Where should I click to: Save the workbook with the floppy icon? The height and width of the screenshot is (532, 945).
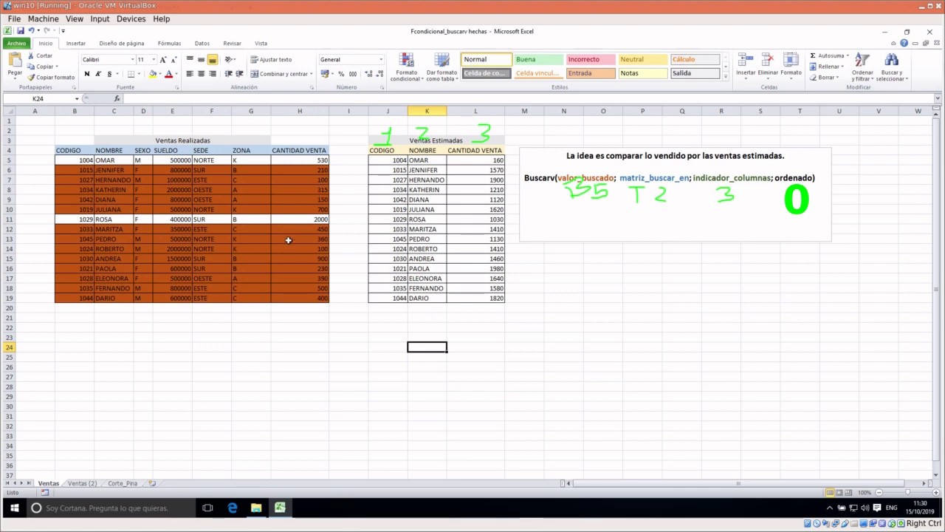tap(20, 31)
